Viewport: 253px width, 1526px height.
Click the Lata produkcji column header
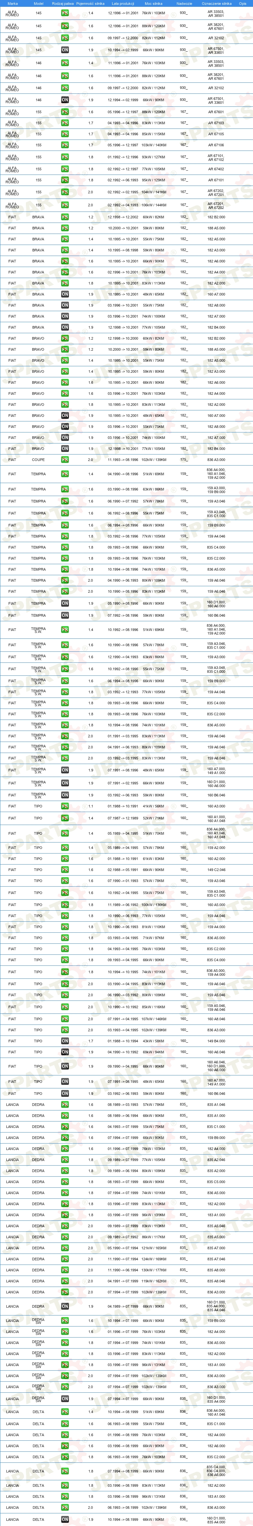[123, 4]
